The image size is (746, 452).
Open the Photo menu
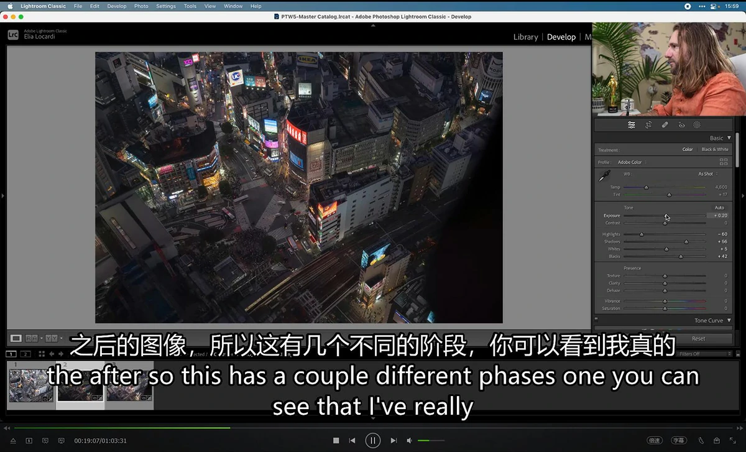click(141, 6)
